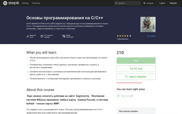
Task: Click the five-star rating row
Action: click(123, 36)
